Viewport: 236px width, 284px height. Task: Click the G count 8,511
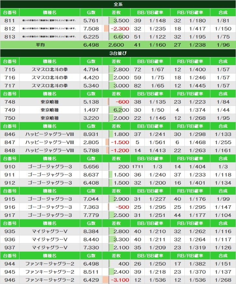coord(91,272)
